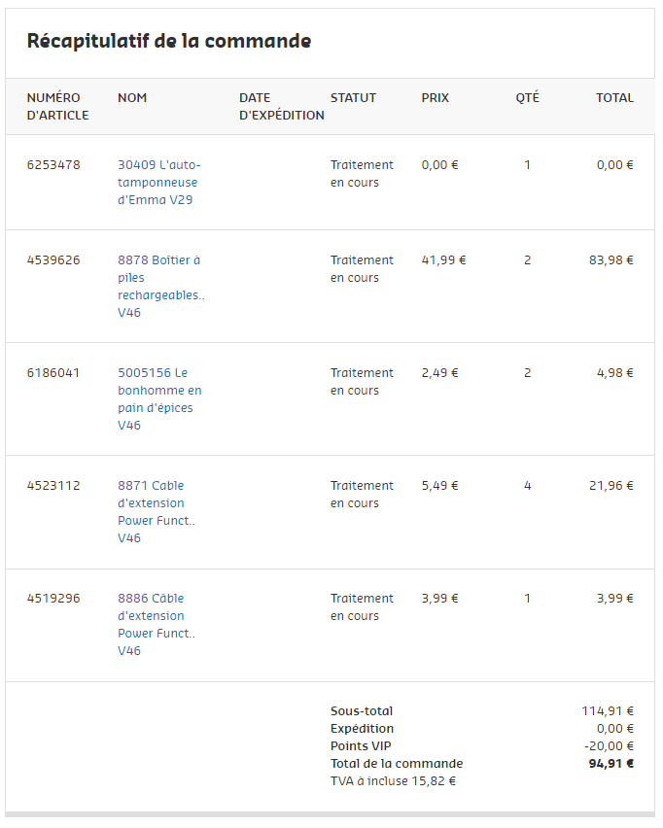
Task: Click article number 4539626
Action: click(53, 260)
